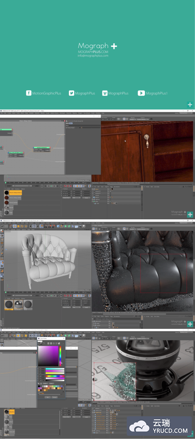Click the cloud logo in YRUCD.COM watermark
Image resolution: width=195 pixels, height=439 pixels.
pos(139,426)
